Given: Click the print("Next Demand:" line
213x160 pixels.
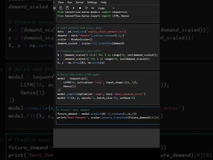Looking at the screenshot, I should (108, 118).
